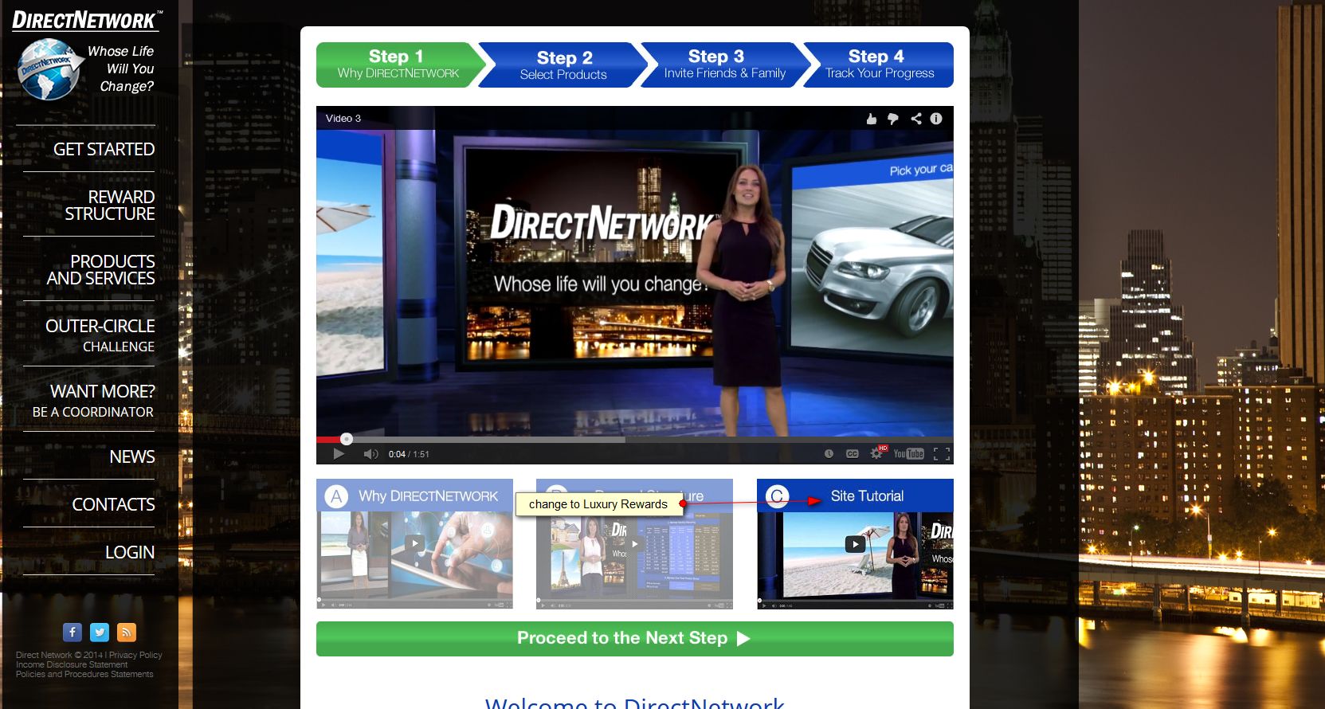Viewport: 1325px width, 709px height.
Task: Open REWARD STRUCTURE menu item
Action: pos(110,206)
